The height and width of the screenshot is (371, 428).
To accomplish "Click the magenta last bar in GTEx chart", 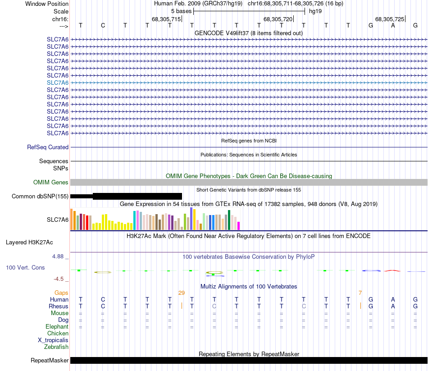I will tap(238, 226).
